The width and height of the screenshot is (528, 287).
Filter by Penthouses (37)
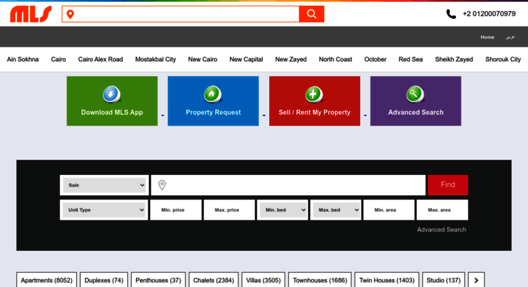coord(158,280)
